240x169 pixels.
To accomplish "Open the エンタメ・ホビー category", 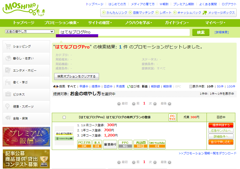I will (26, 70).
